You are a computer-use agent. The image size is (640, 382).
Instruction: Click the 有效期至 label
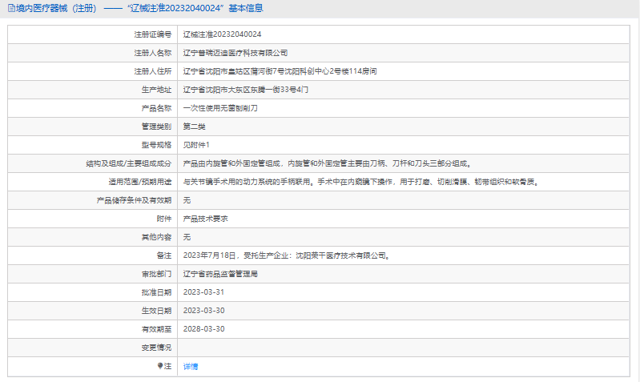pos(157,329)
